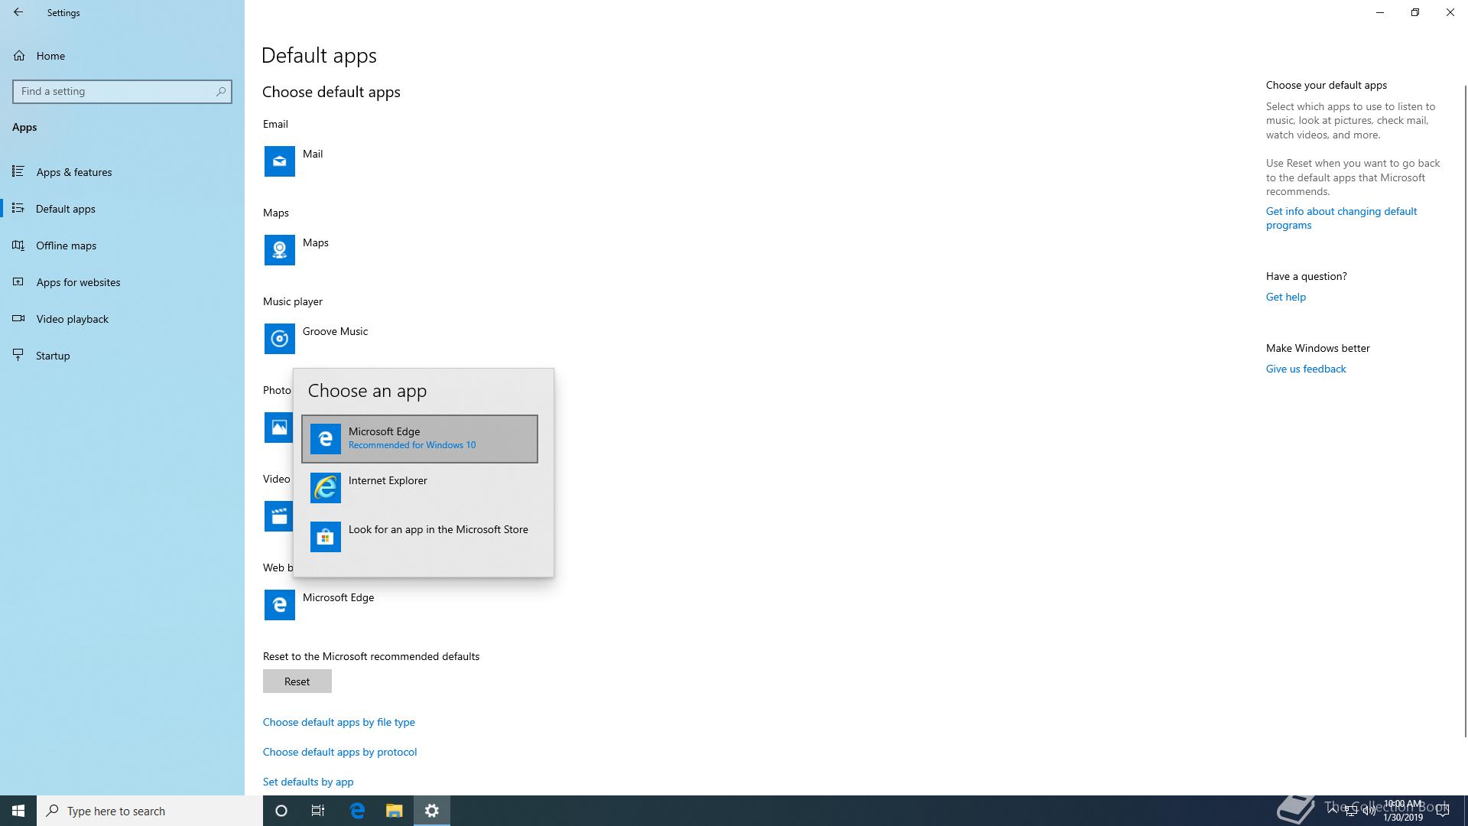Click the taskbar Type here to search box
Viewport: 1468px width, 826px height.
[x=150, y=811]
